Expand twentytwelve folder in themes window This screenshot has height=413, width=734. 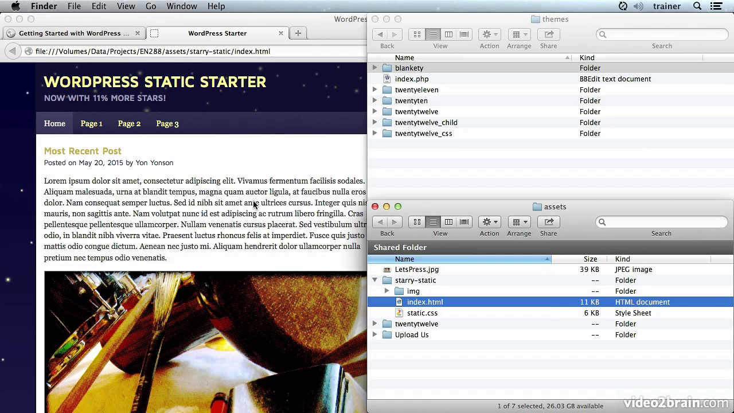375,111
